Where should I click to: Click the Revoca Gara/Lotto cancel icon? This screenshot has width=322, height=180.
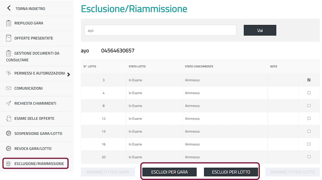pyautogui.click(x=9, y=148)
